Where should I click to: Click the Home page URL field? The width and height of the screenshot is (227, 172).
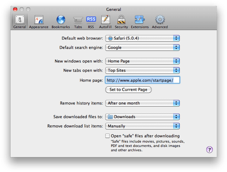pos(143,80)
